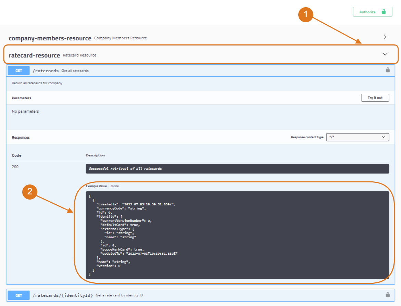Click the "scopeMarkCard": true line in example

122,250
